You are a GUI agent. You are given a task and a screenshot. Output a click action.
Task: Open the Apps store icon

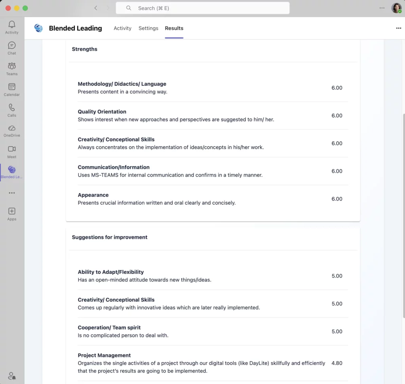point(12,212)
